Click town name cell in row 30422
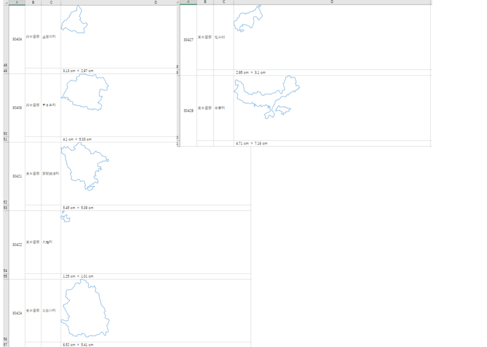 pos(51,242)
